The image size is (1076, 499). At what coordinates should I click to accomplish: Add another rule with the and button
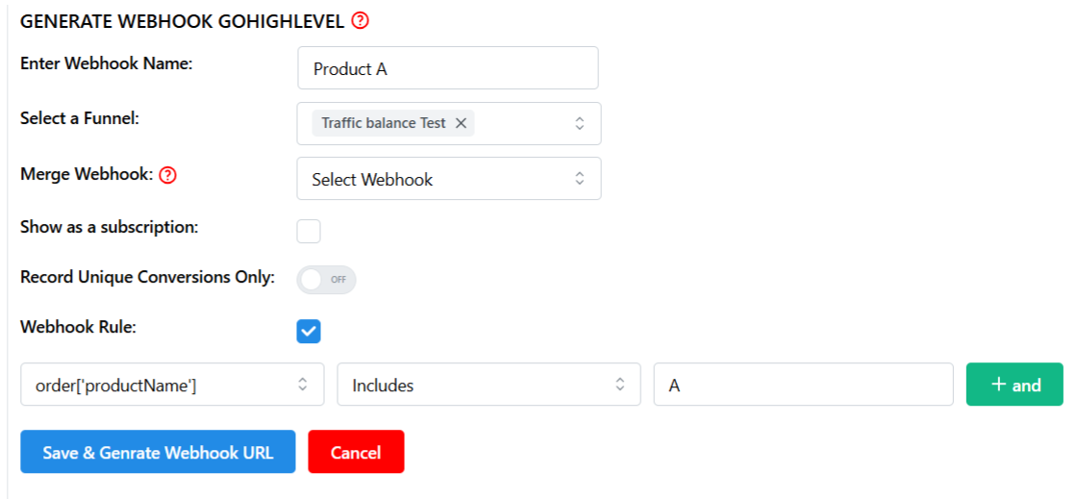click(x=1014, y=385)
